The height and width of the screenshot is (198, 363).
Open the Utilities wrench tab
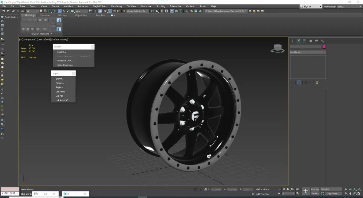pyautogui.click(x=322, y=41)
